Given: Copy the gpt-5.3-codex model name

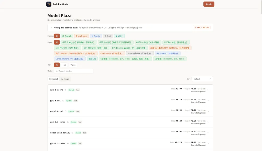Looking at the screenshot, I should click(x=68, y=144).
